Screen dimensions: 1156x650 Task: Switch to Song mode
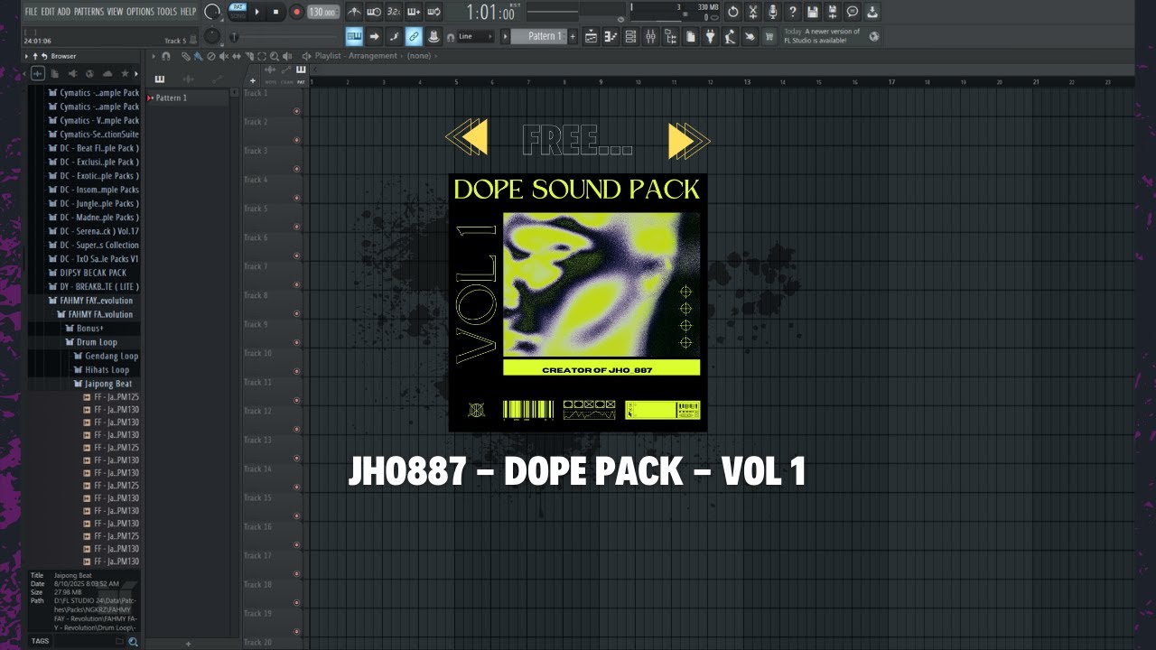pos(238,16)
